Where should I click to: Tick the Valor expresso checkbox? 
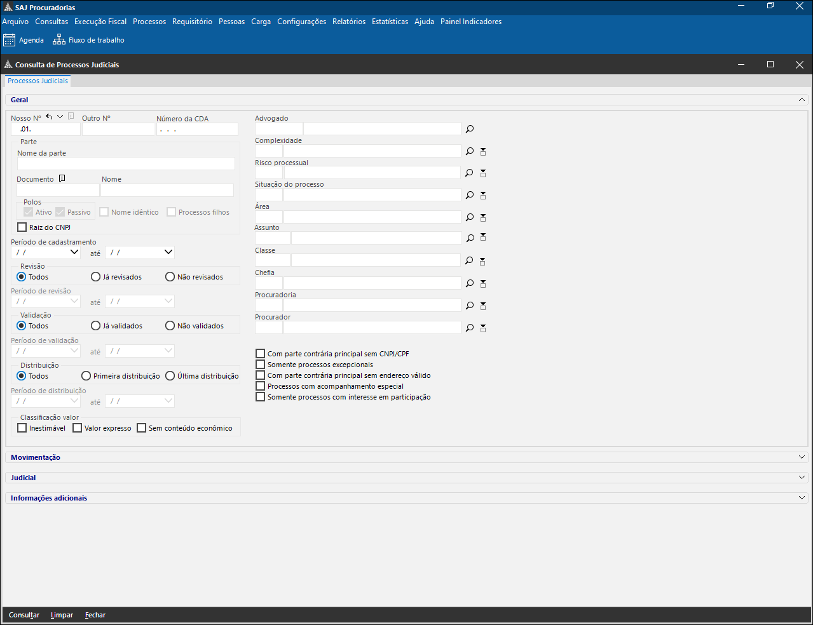tap(78, 428)
